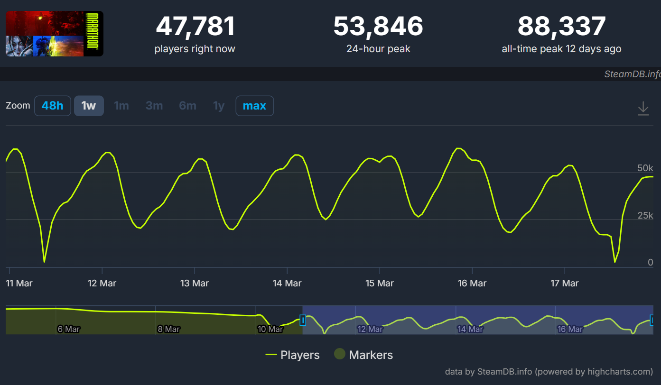Show the max zoom range
661x385 pixels.
tap(254, 106)
